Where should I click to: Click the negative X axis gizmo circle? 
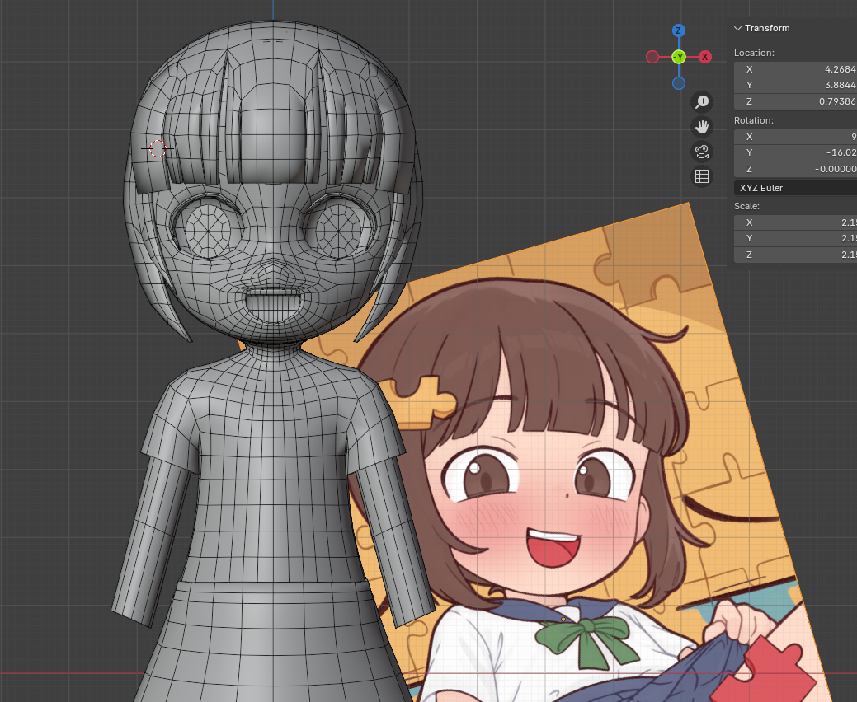point(652,57)
